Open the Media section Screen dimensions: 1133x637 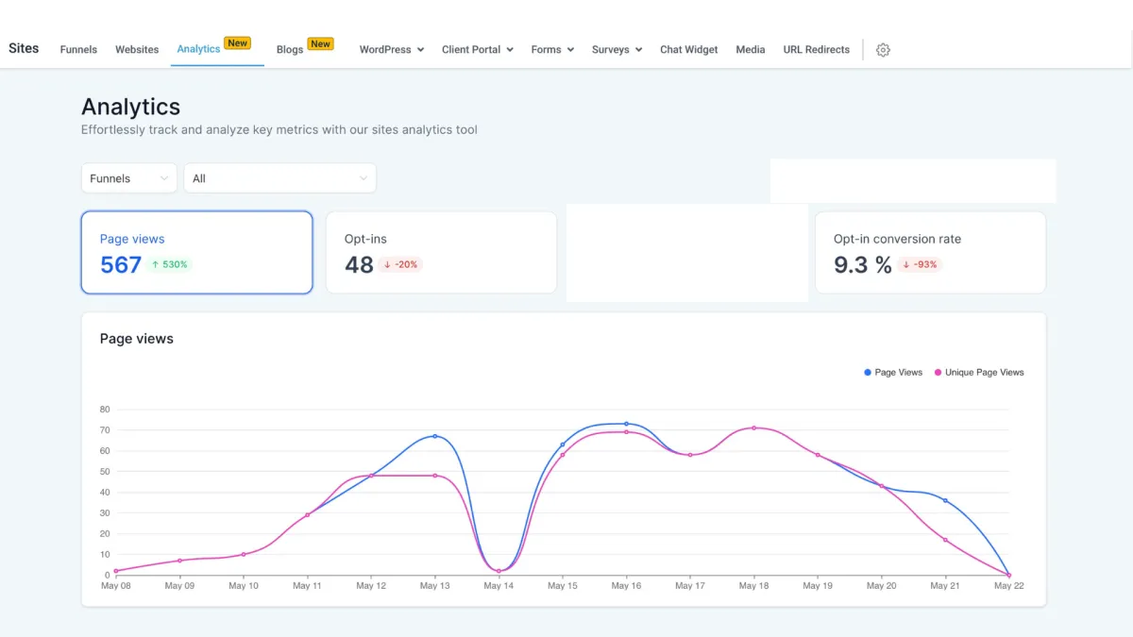[751, 50]
